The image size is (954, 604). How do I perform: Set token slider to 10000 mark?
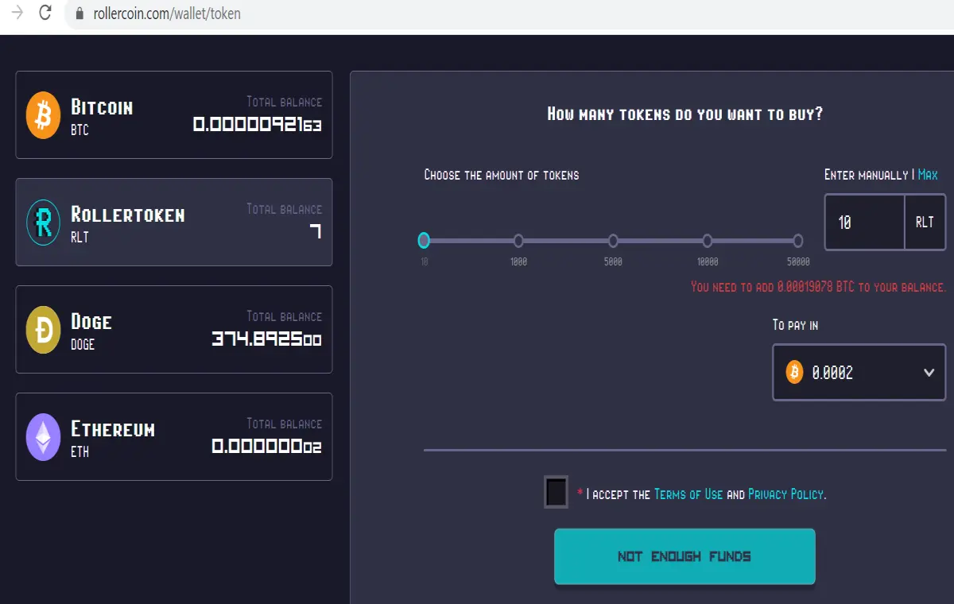[707, 241]
